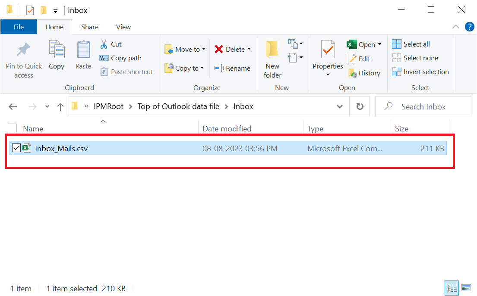This screenshot has width=477, height=296.
Task: Open file History
Action: click(364, 73)
